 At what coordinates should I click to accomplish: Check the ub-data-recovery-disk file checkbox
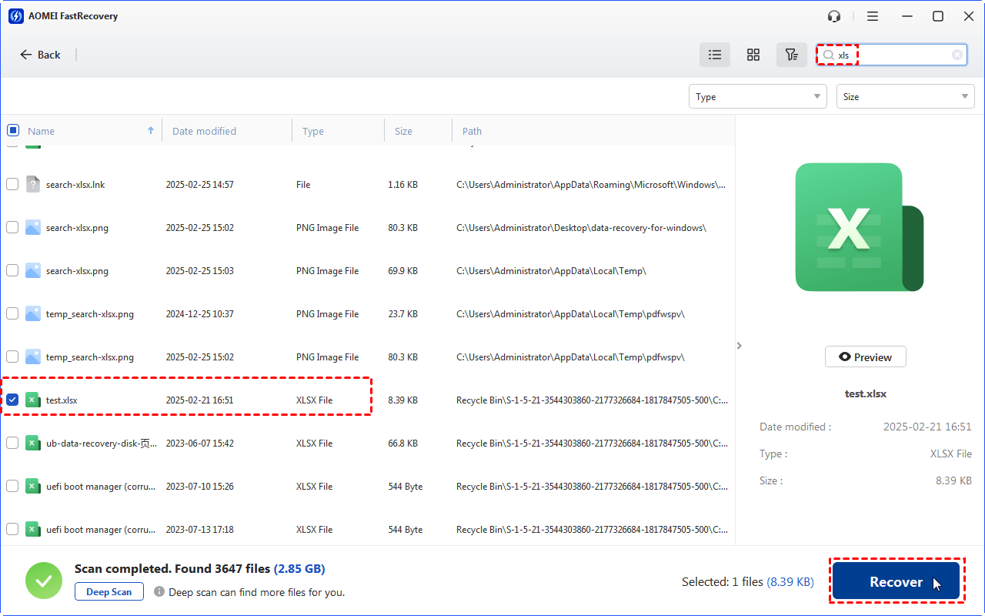[12, 443]
